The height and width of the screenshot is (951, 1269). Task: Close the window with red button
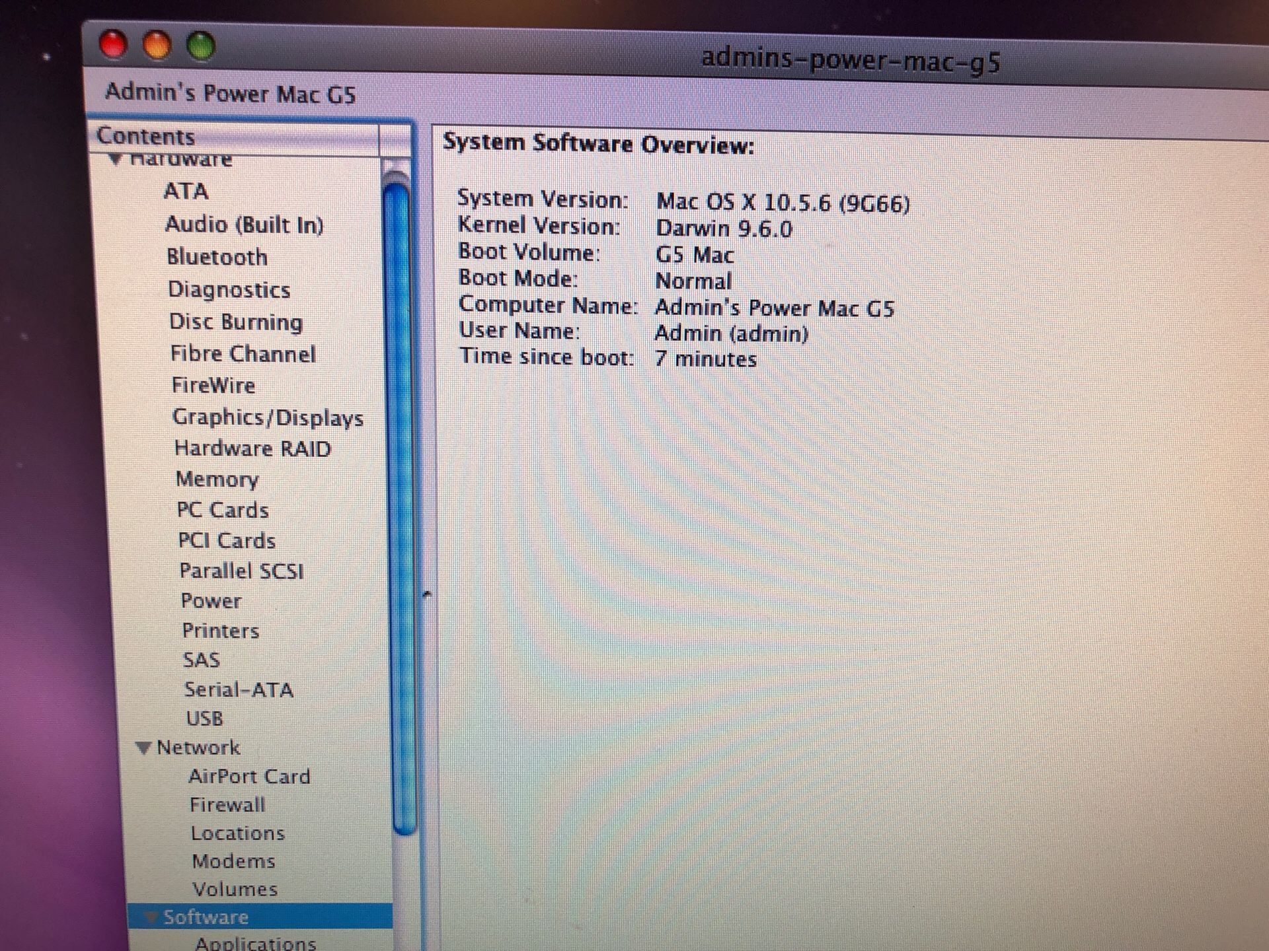pyautogui.click(x=113, y=45)
